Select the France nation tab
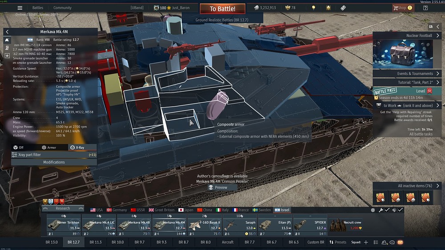445x250 pixels. pyautogui.click(x=241, y=210)
